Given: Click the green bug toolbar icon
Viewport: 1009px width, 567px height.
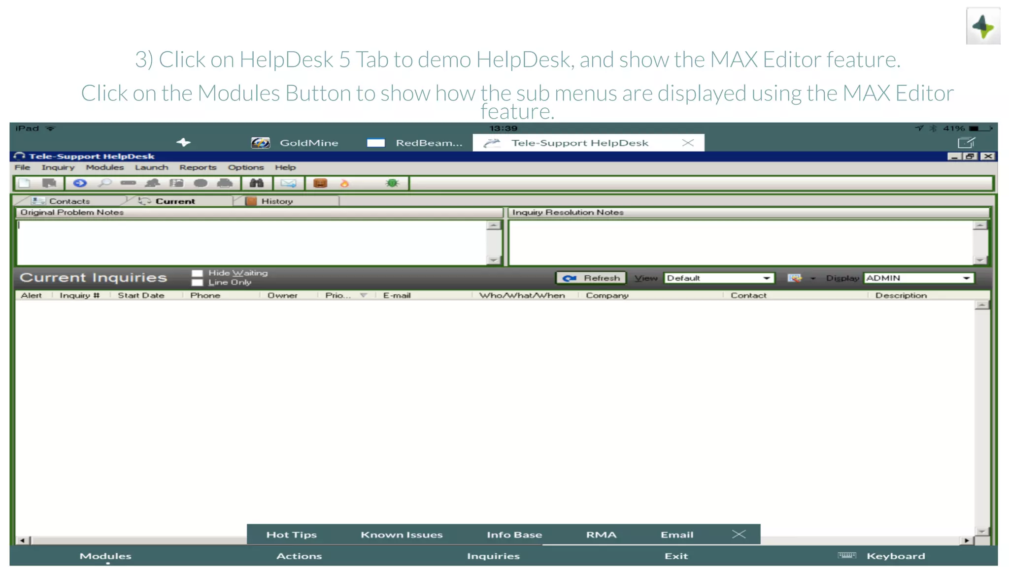Looking at the screenshot, I should (392, 183).
